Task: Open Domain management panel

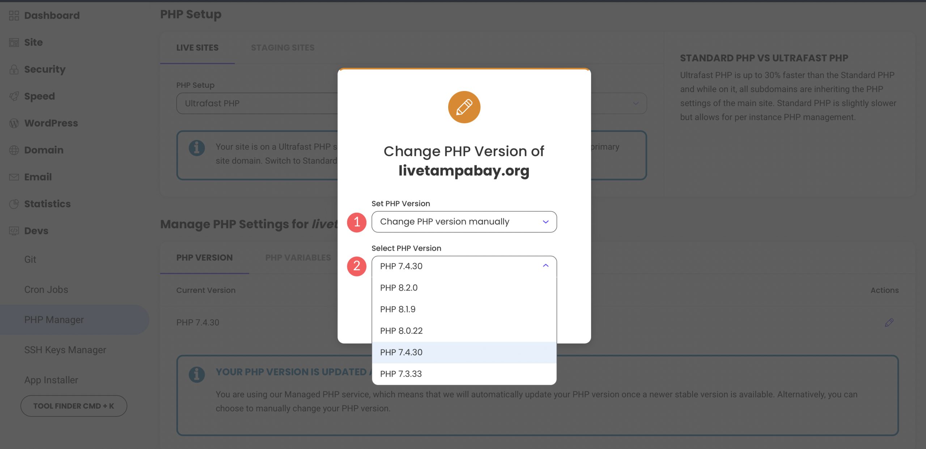Action: pos(43,149)
